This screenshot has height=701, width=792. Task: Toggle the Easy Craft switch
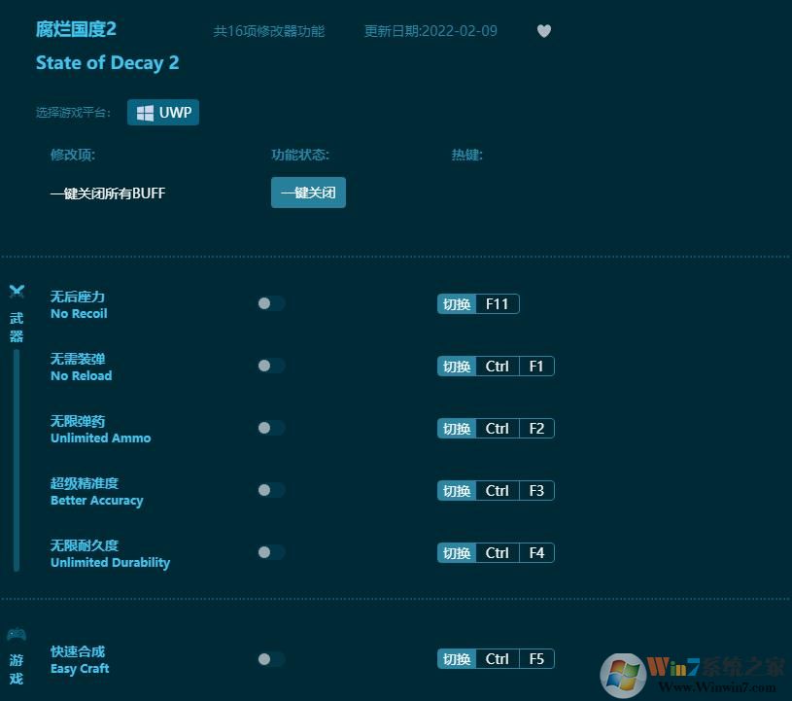tap(272, 659)
